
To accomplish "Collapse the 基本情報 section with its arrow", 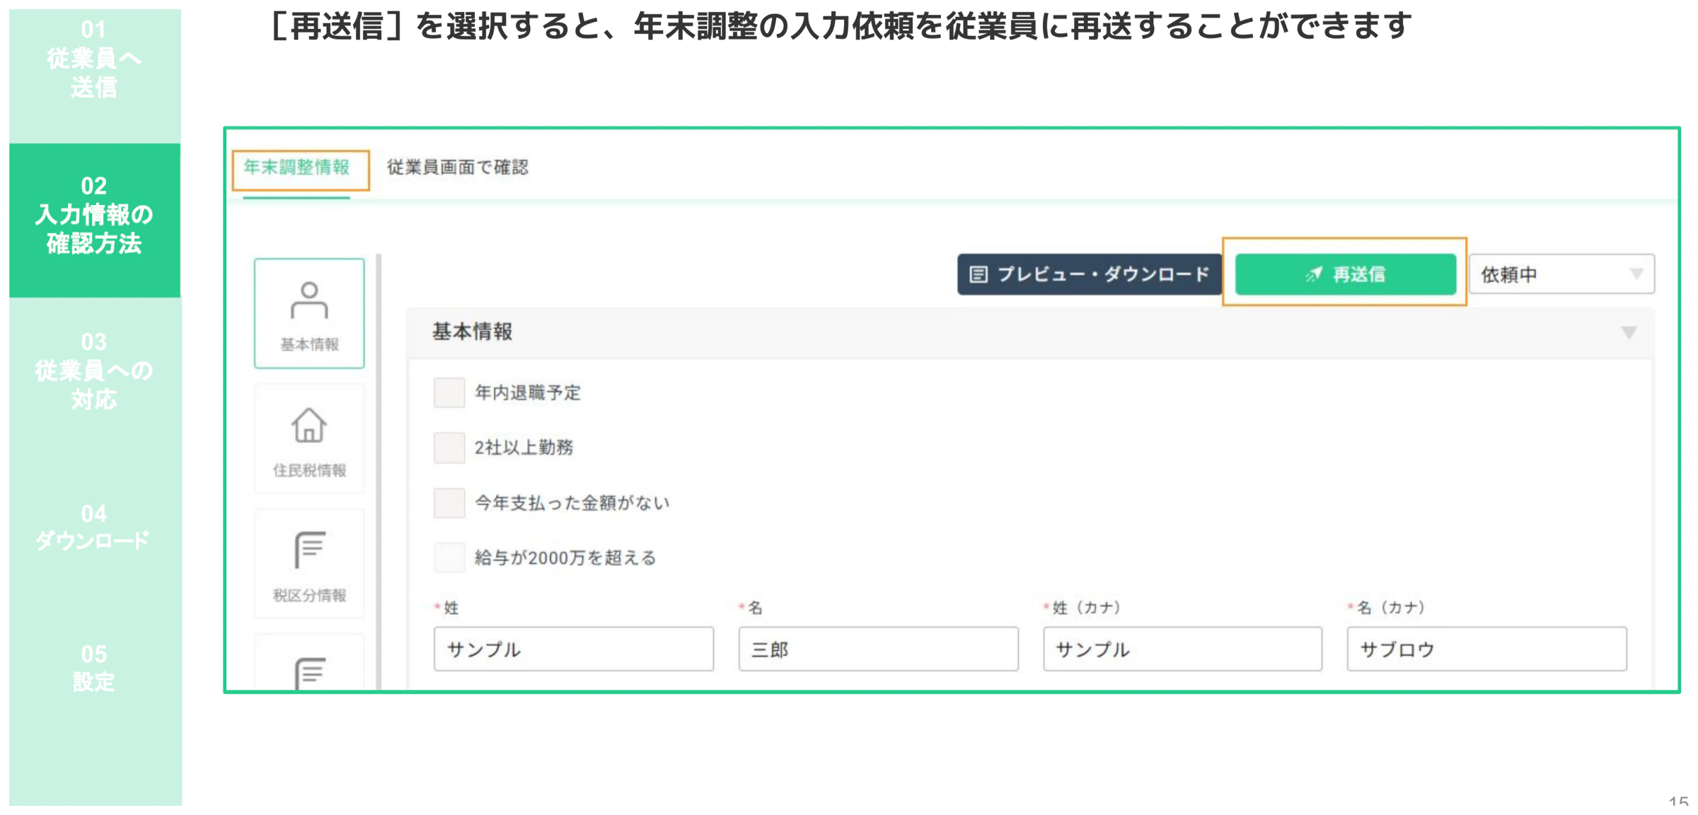I will (1629, 332).
